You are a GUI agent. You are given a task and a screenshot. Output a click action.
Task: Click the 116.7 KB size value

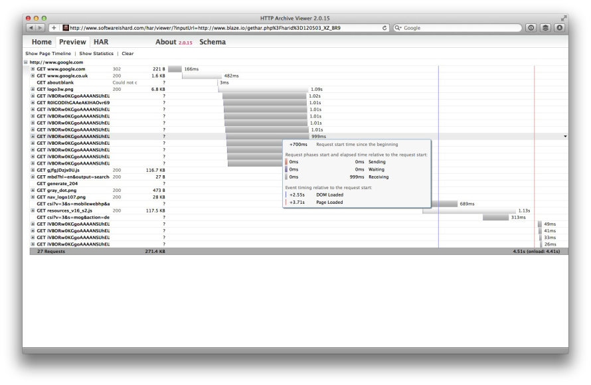(x=155, y=170)
